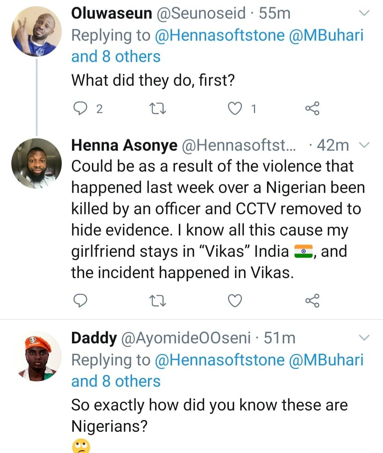
Task: Open @MBuhari mention in Oluwaseun's reply
Action: pos(326,35)
